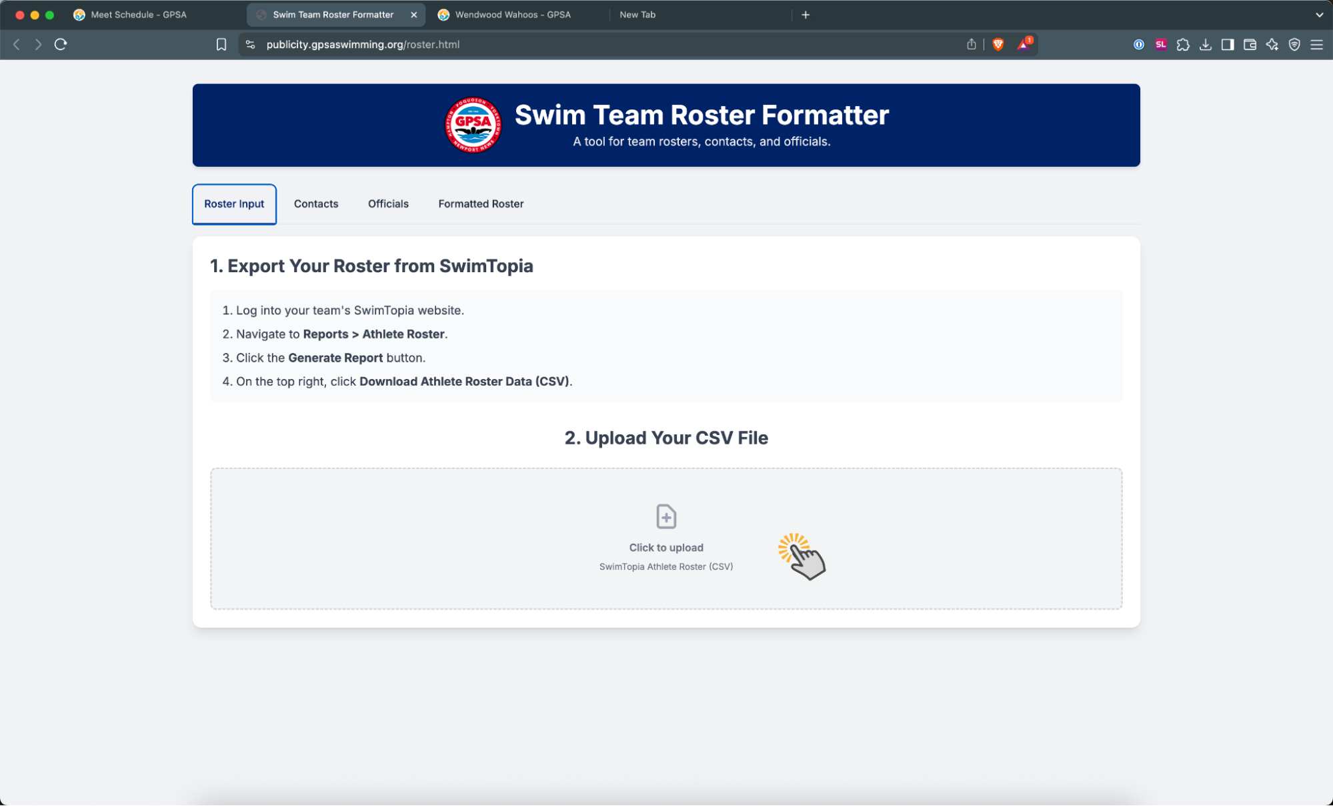Click the Brave VPN shield icon
The height and width of the screenshot is (806, 1333).
point(1294,45)
